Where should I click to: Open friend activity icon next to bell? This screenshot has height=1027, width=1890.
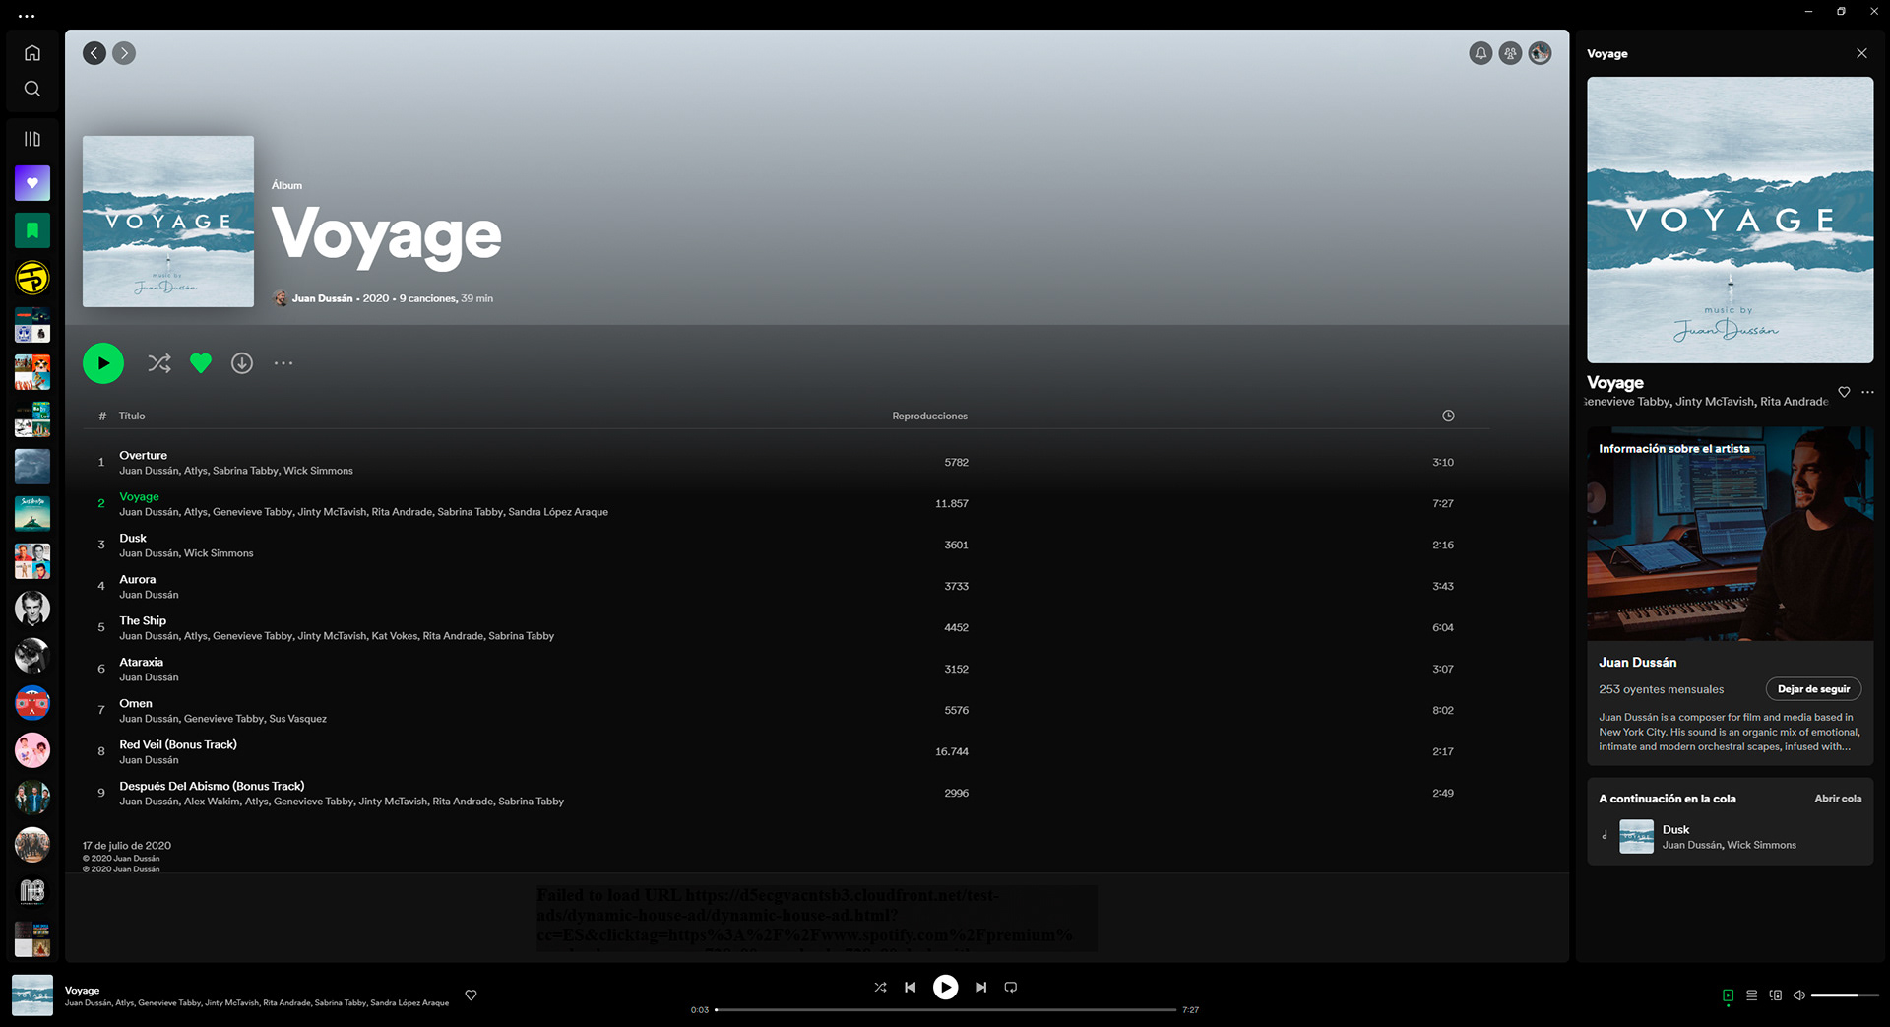click(x=1510, y=53)
